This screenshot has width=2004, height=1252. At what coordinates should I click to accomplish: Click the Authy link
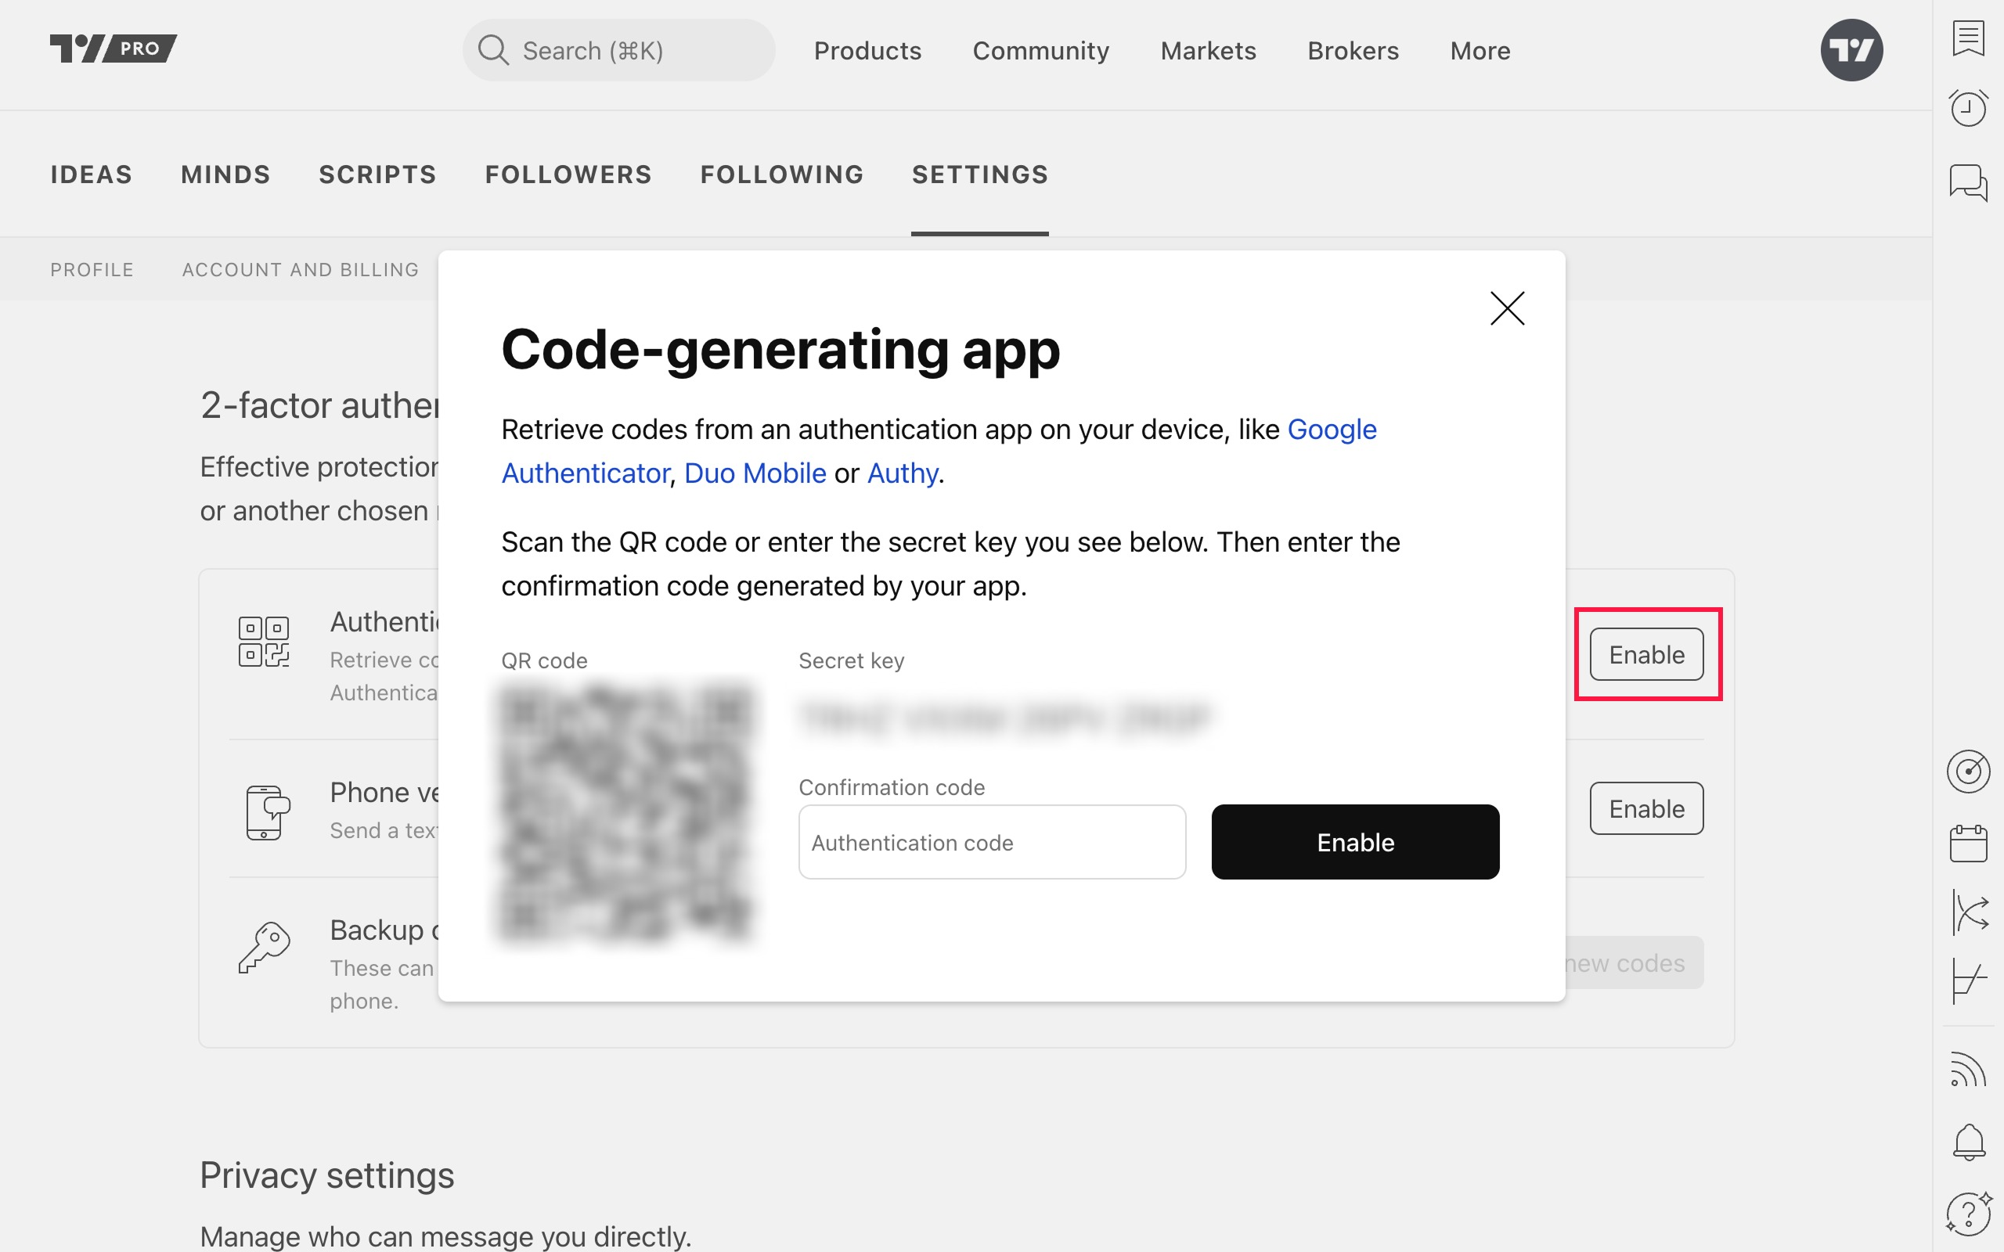902,473
